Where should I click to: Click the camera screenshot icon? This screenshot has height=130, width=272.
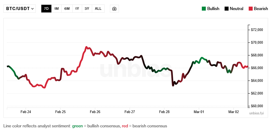click(114, 8)
